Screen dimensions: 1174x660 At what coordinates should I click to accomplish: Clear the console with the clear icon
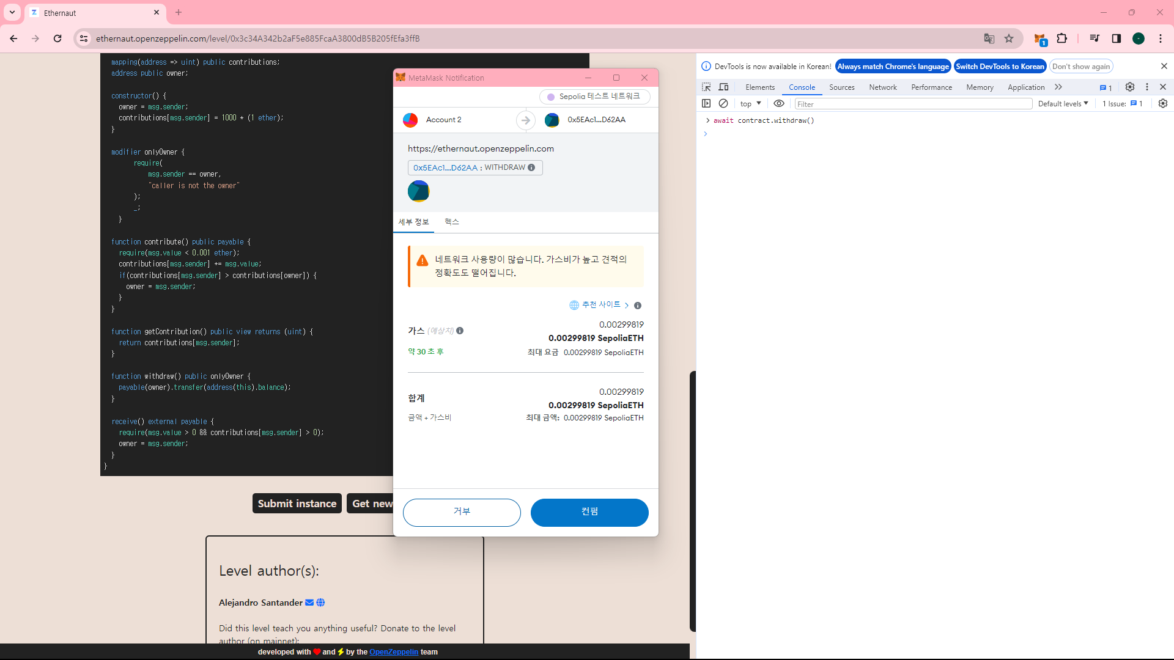[723, 103]
